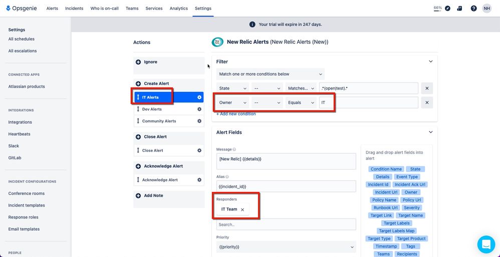Click the plus icon next to Create Alert

tap(138, 83)
